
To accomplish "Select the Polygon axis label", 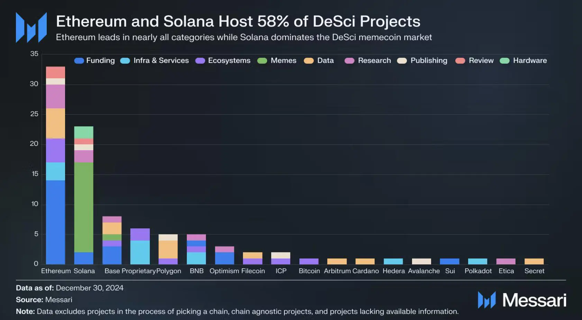I will tap(169, 271).
